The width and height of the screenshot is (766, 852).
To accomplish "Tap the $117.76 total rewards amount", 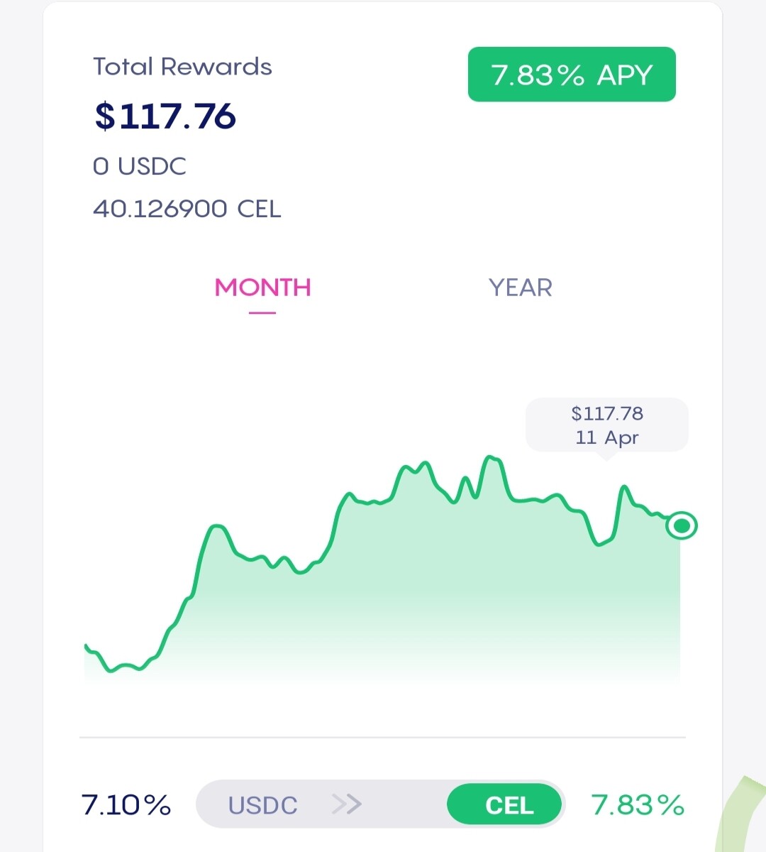I will pyautogui.click(x=165, y=116).
